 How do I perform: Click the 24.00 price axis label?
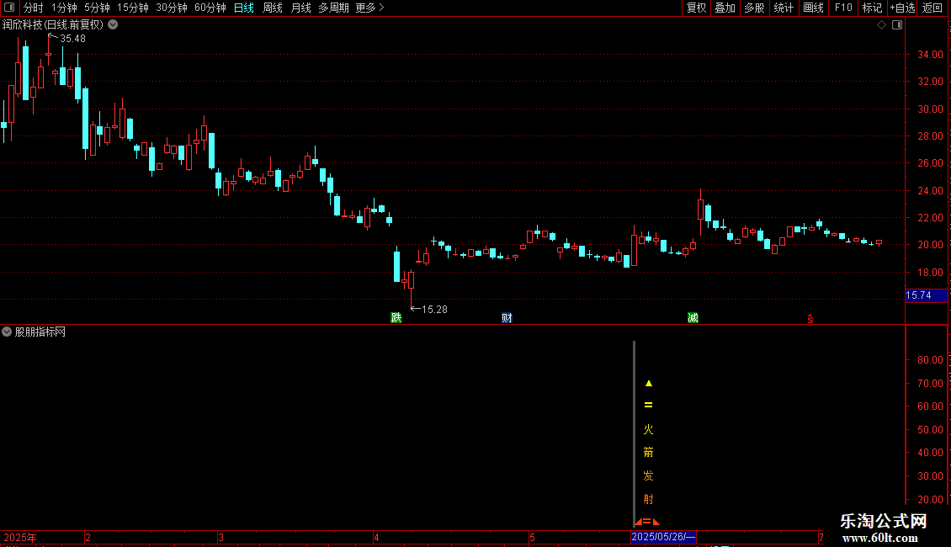tap(930, 191)
